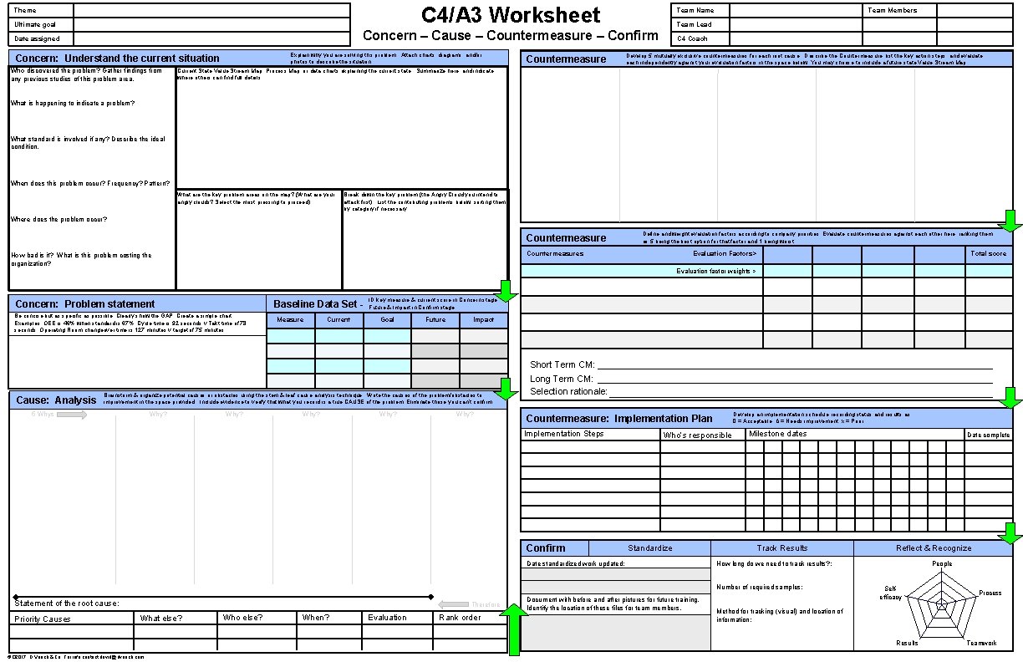The image size is (1023, 662).
Task: Click the green arrow beside Selection rationale
Action: (x=1009, y=396)
